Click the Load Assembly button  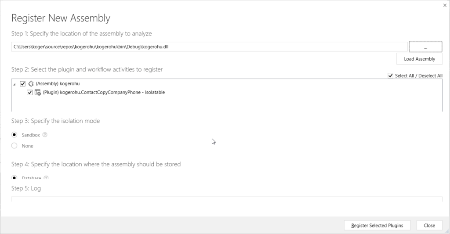tap(419, 59)
